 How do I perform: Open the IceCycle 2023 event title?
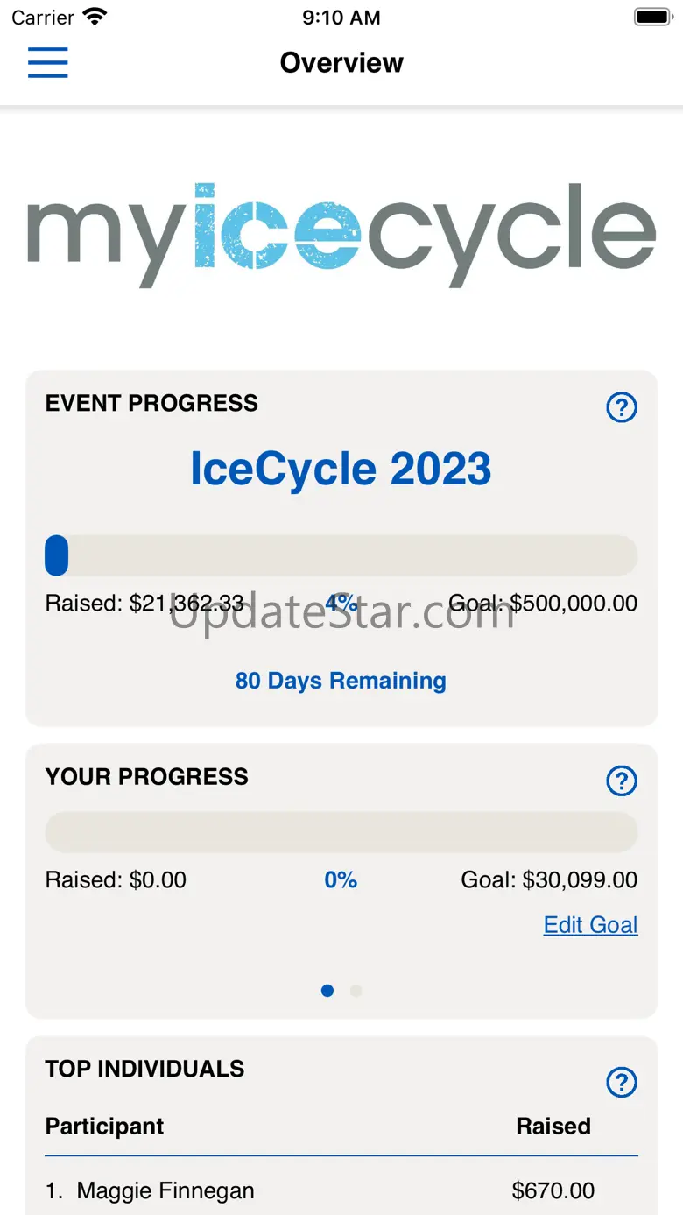pos(341,470)
